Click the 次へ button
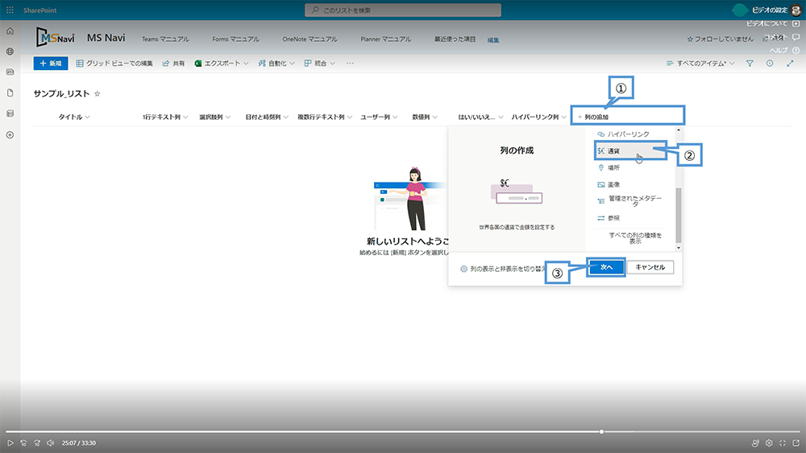The height and width of the screenshot is (453, 806). pyautogui.click(x=606, y=267)
